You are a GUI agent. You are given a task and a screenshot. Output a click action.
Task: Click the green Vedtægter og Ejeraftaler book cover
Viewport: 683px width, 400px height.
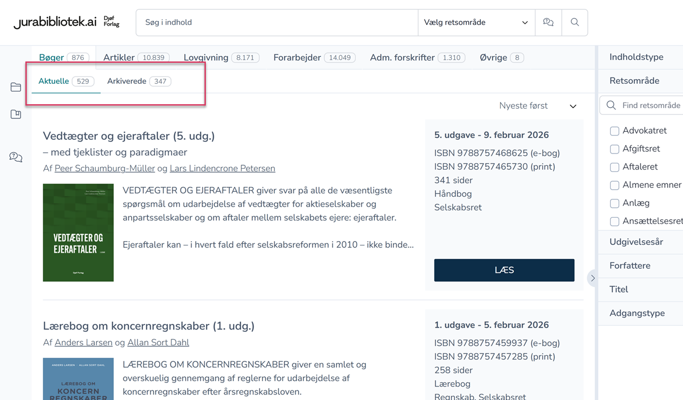tap(78, 233)
